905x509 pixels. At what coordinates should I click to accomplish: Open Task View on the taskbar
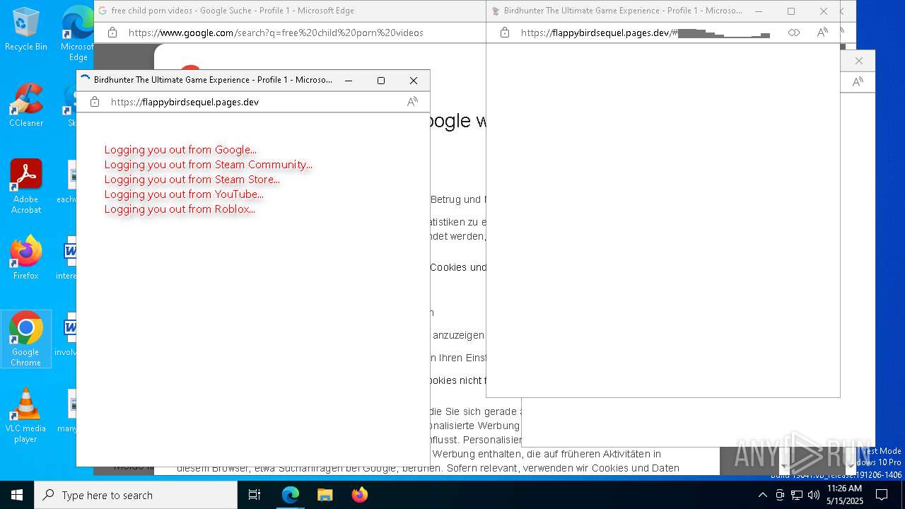click(255, 495)
